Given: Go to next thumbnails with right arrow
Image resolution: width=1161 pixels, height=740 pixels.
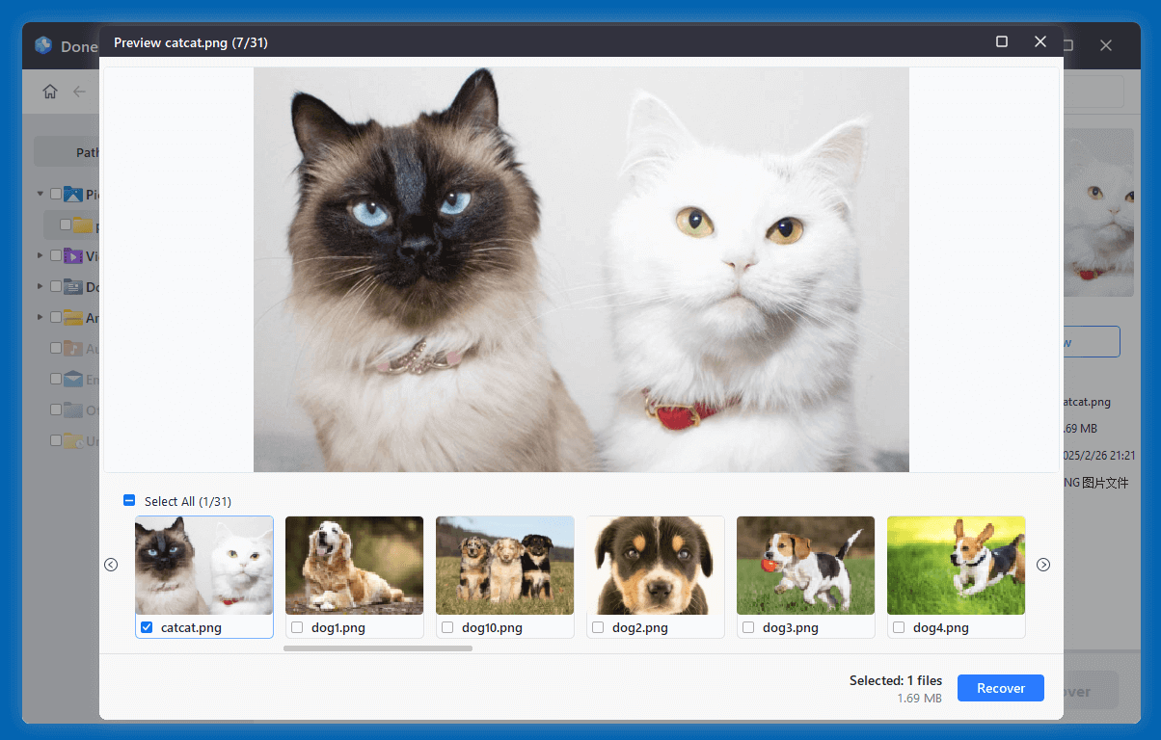Looking at the screenshot, I should [x=1042, y=565].
